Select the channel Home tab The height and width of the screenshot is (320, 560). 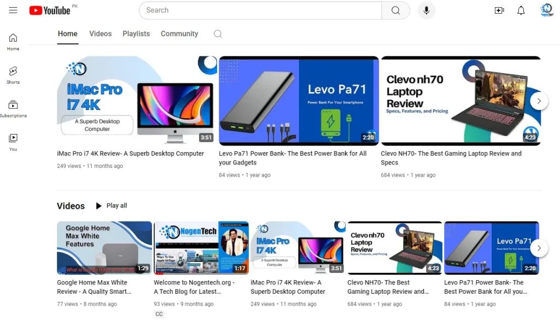(67, 34)
